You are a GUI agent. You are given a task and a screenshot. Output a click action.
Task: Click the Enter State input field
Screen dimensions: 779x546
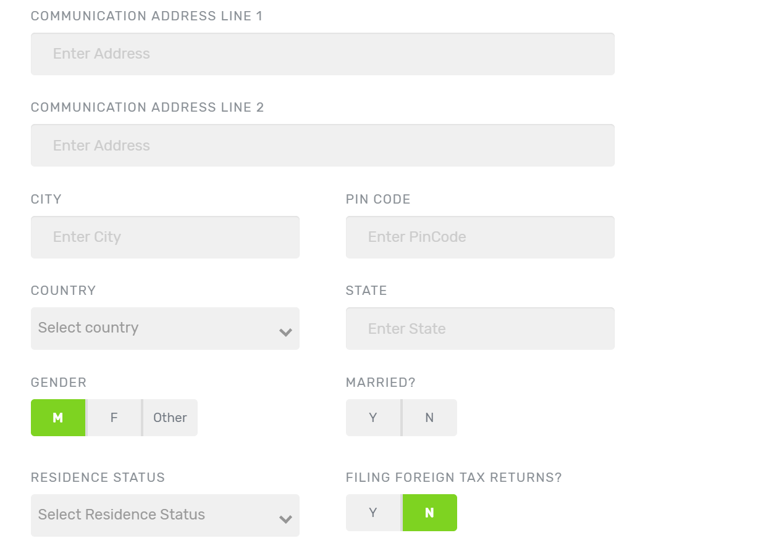[x=480, y=329]
